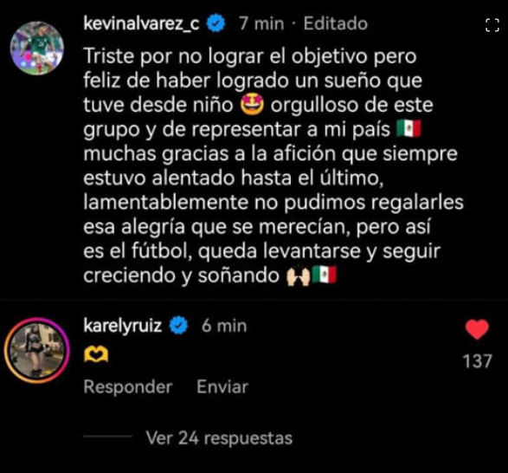
Task: Click the heart hands emoji comment
Action: point(96,354)
